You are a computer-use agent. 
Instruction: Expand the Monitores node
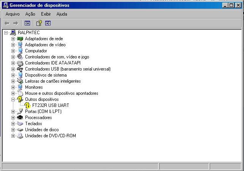click(13, 87)
